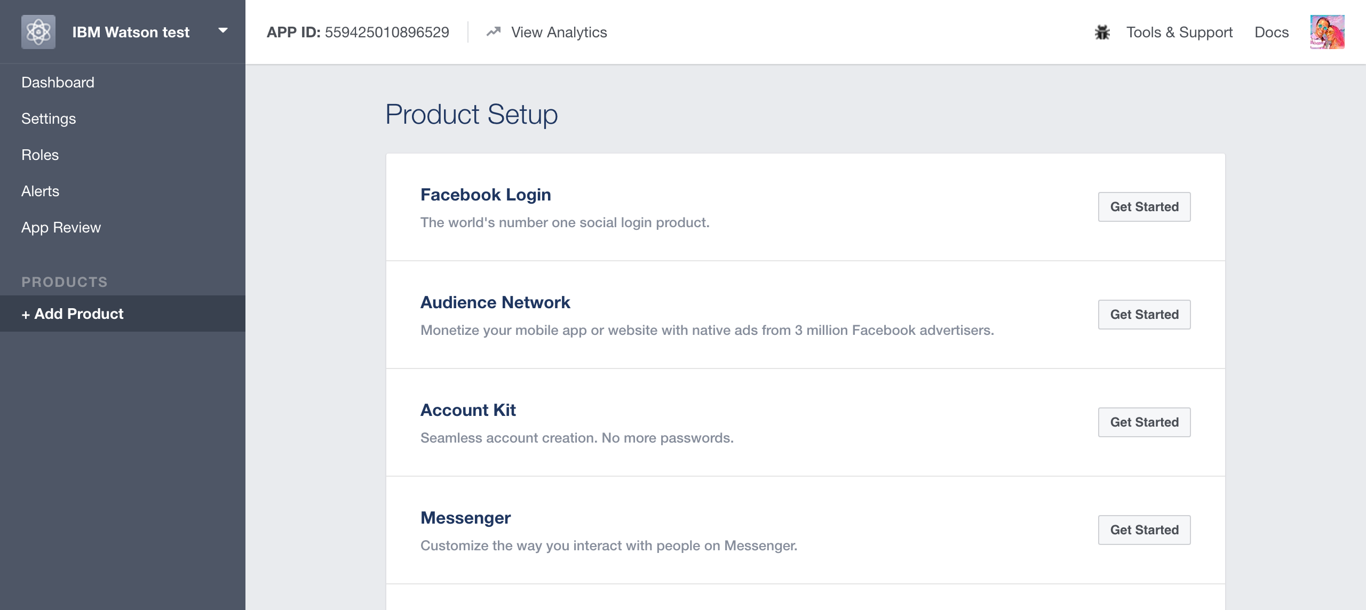Get Started with Account Kit
Image resolution: width=1366 pixels, height=610 pixels.
(x=1144, y=422)
